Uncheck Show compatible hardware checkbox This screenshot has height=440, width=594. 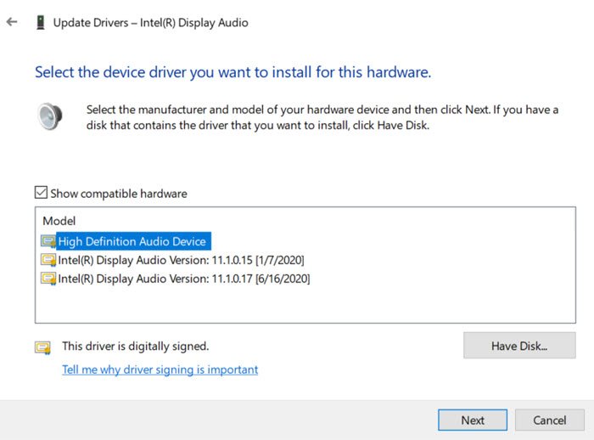pos(41,193)
